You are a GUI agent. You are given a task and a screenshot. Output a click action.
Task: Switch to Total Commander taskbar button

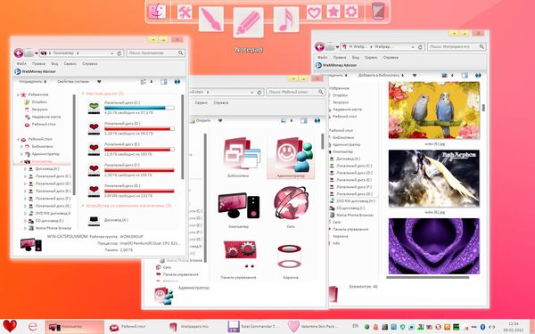coord(254,327)
